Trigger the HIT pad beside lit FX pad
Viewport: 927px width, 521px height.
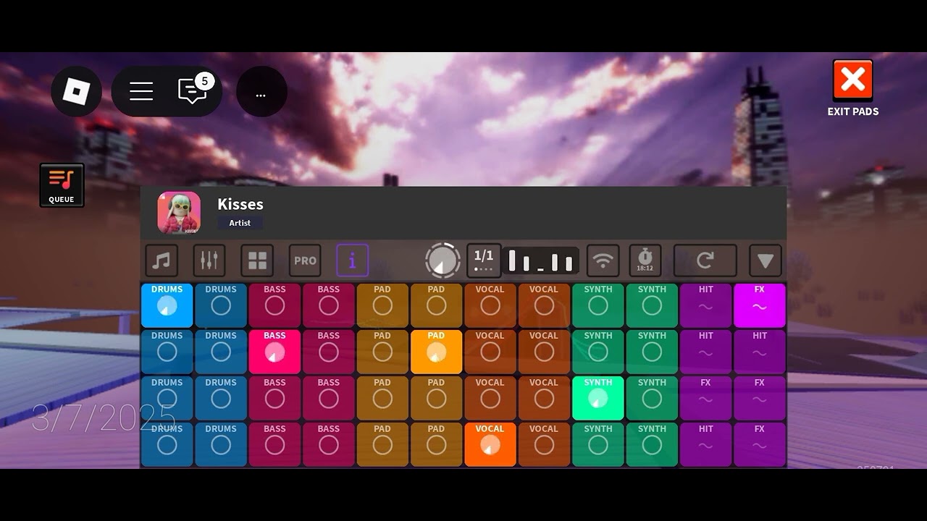[x=706, y=305]
